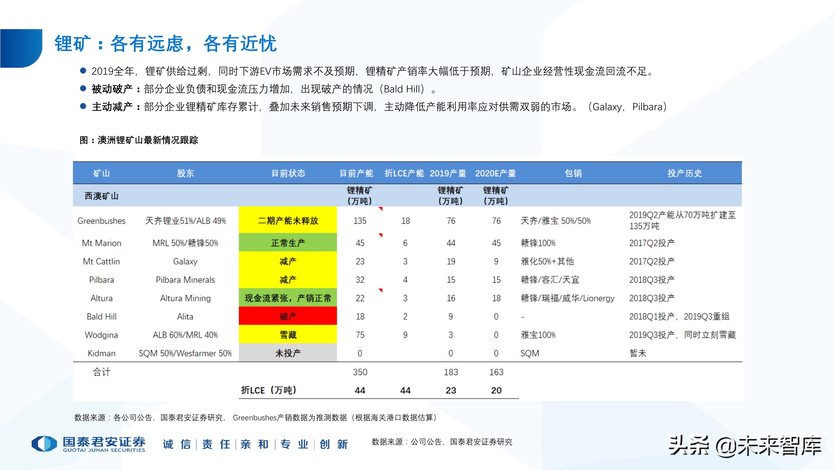
Task: Select the chart caption 图：澳洲锂矿山最新情况跟踪
Action: pyautogui.click(x=139, y=140)
